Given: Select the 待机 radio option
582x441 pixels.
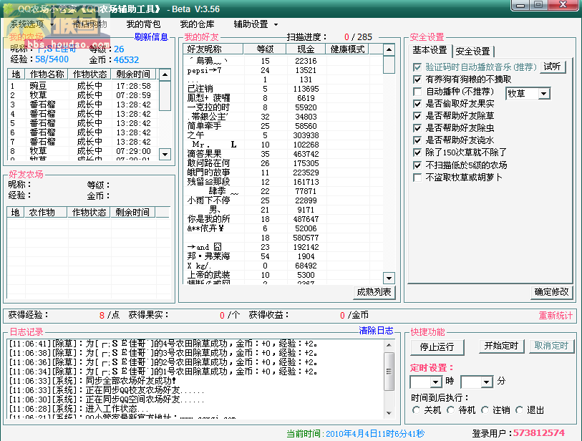Looking at the screenshot, I should [450, 410].
